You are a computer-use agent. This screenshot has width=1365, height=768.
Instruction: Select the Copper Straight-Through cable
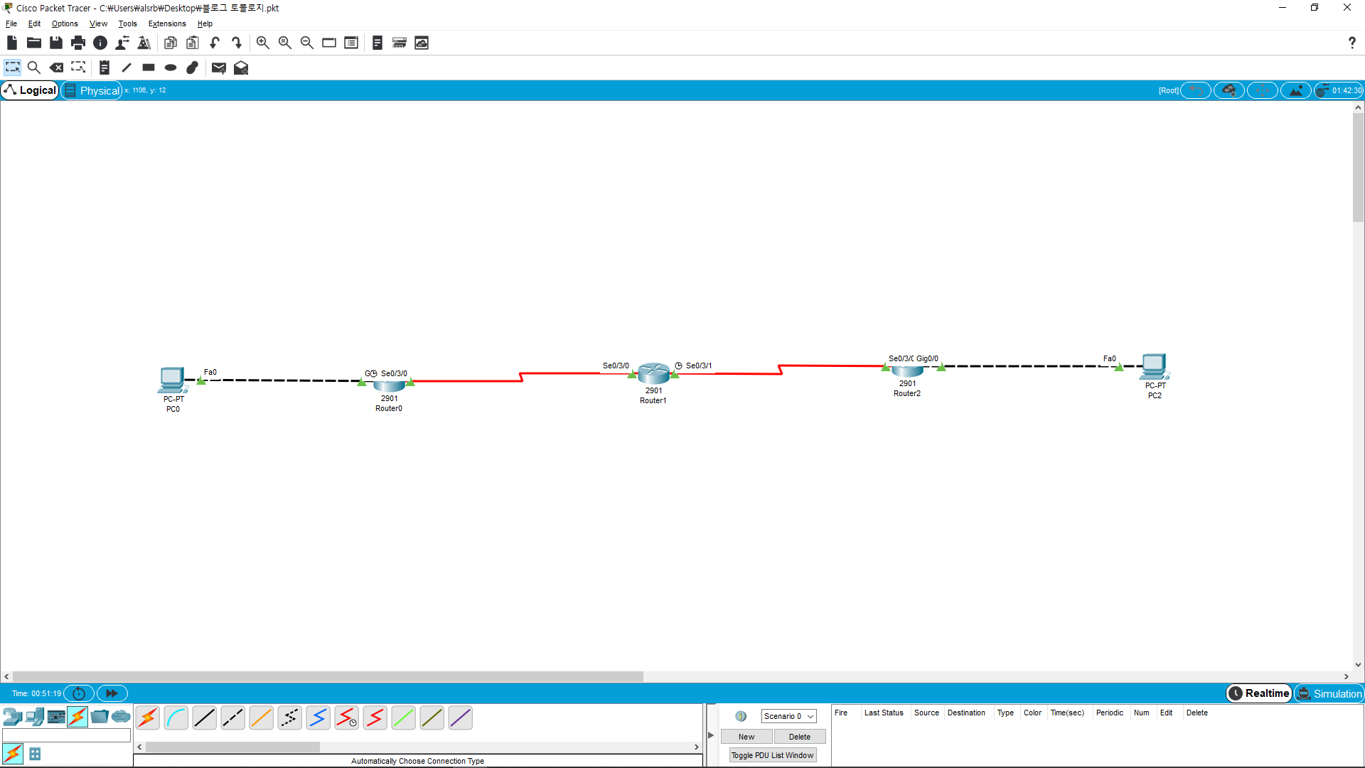click(204, 718)
